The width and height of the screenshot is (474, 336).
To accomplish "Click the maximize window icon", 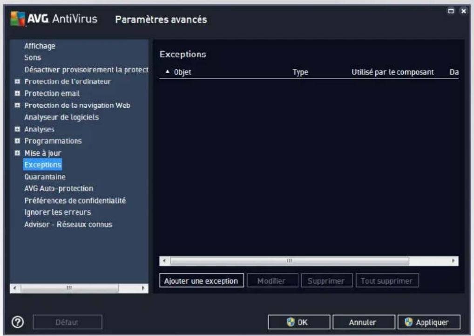I will pos(451,11).
